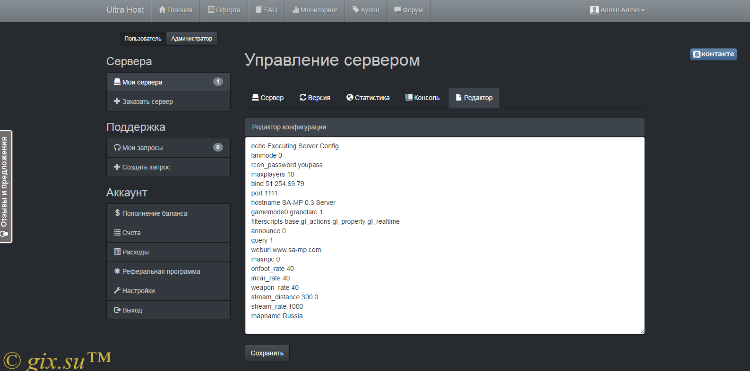Click the line 'bind 51.254.69.79' in editor
The width and height of the screenshot is (750, 371).
tap(277, 184)
